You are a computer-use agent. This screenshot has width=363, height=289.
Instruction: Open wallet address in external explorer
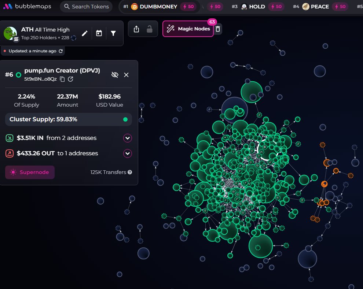[x=71, y=79]
